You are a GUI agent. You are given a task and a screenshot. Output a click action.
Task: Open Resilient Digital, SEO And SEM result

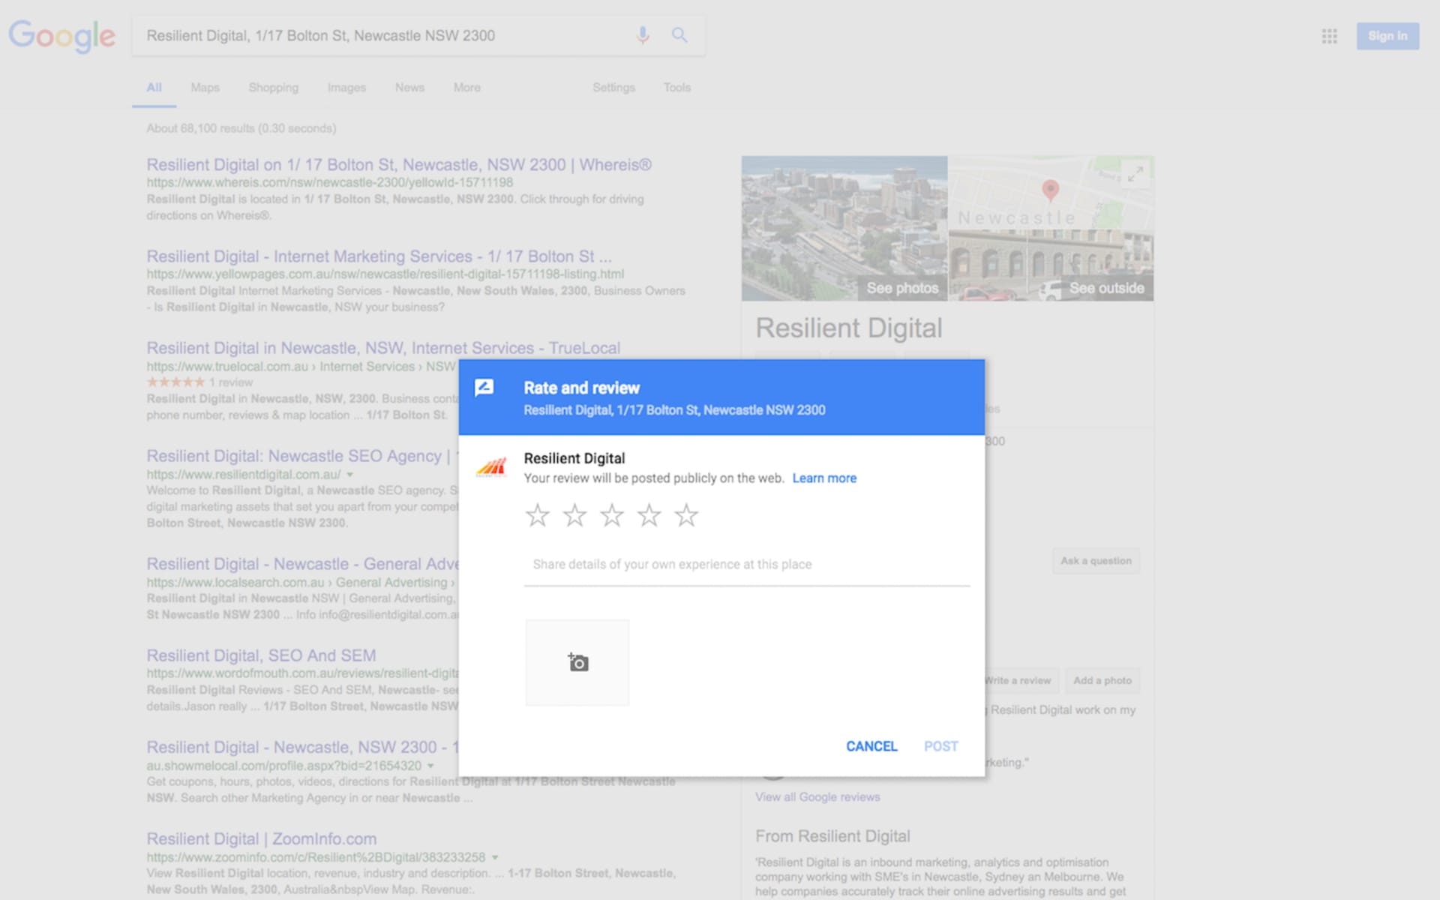click(261, 655)
